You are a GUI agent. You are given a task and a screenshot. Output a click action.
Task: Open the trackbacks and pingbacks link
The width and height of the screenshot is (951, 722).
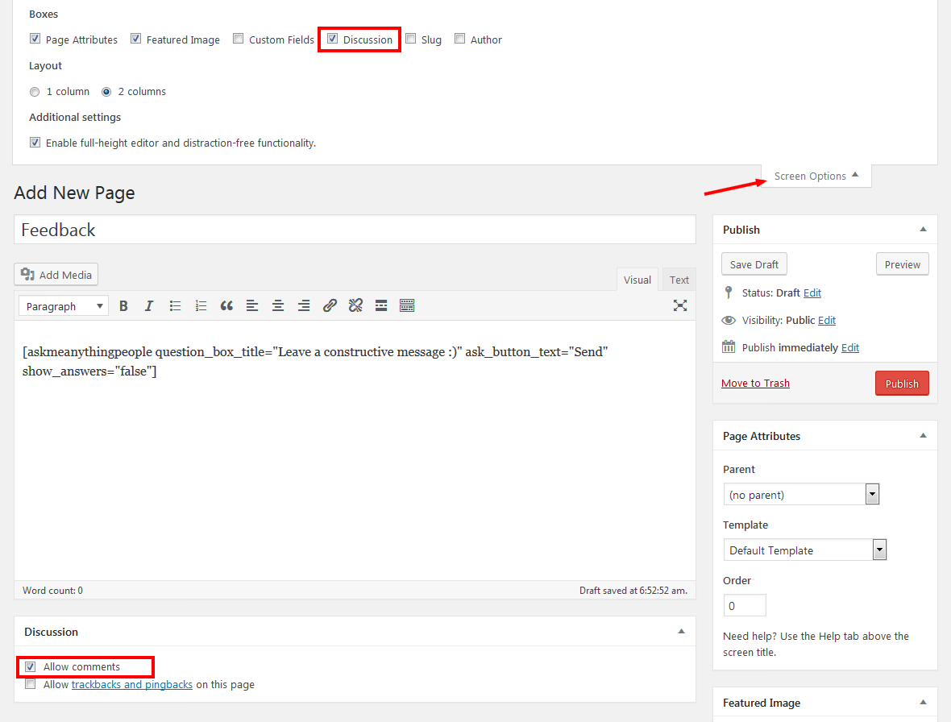(131, 684)
